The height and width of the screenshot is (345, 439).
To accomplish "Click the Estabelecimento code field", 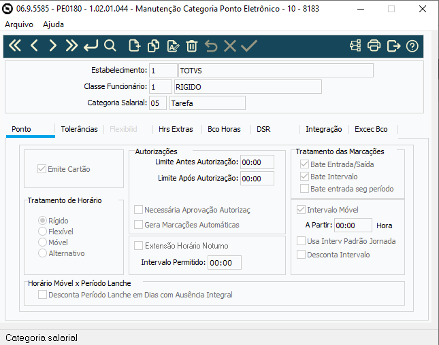I will [163, 71].
